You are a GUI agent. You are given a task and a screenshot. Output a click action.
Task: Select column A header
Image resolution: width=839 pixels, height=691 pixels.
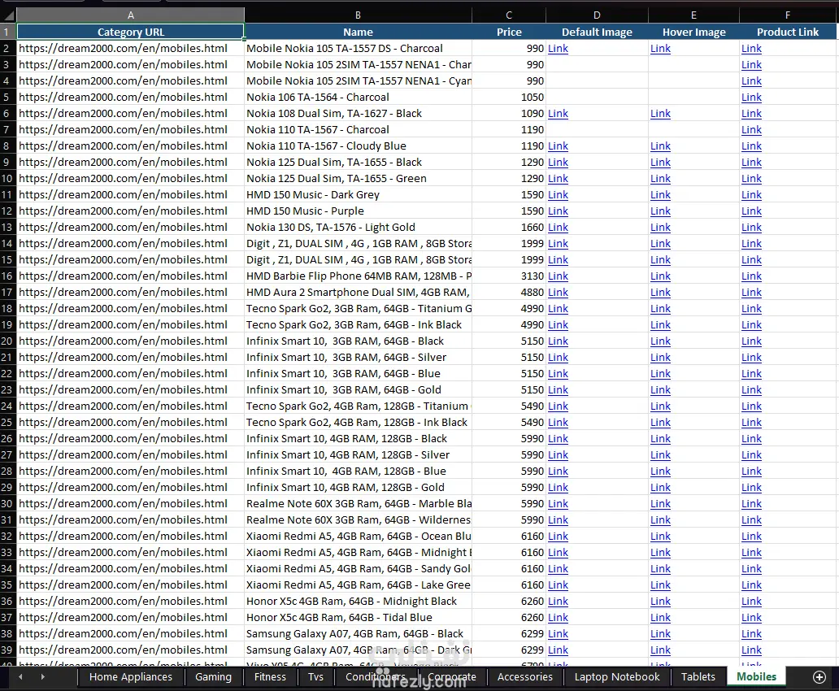click(x=131, y=15)
